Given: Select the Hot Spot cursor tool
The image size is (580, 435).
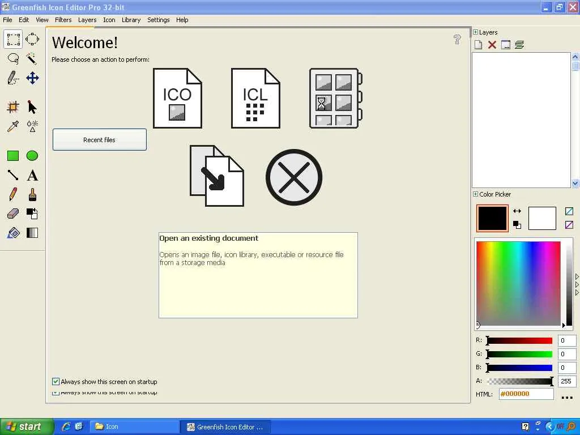Looking at the screenshot, I should tap(32, 107).
